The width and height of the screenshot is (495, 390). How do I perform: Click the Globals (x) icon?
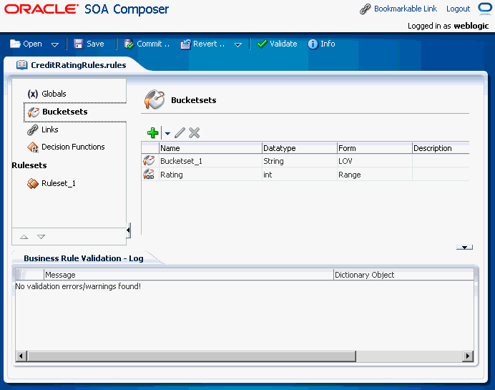point(32,94)
